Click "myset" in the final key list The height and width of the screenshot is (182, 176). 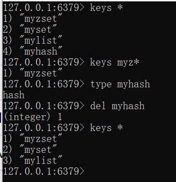click(38, 150)
